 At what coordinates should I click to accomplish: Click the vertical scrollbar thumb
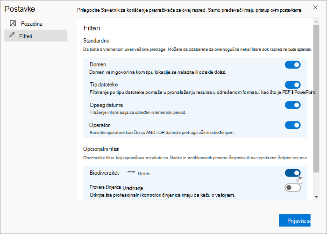(316, 99)
